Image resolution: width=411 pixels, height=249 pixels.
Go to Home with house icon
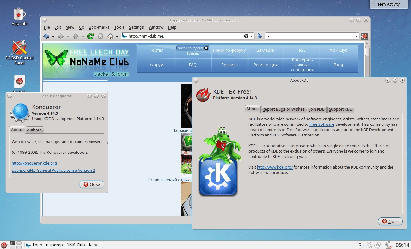tap(110, 36)
